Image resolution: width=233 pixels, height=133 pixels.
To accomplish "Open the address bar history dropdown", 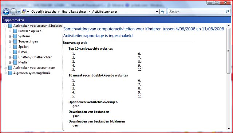I will point(157,12).
